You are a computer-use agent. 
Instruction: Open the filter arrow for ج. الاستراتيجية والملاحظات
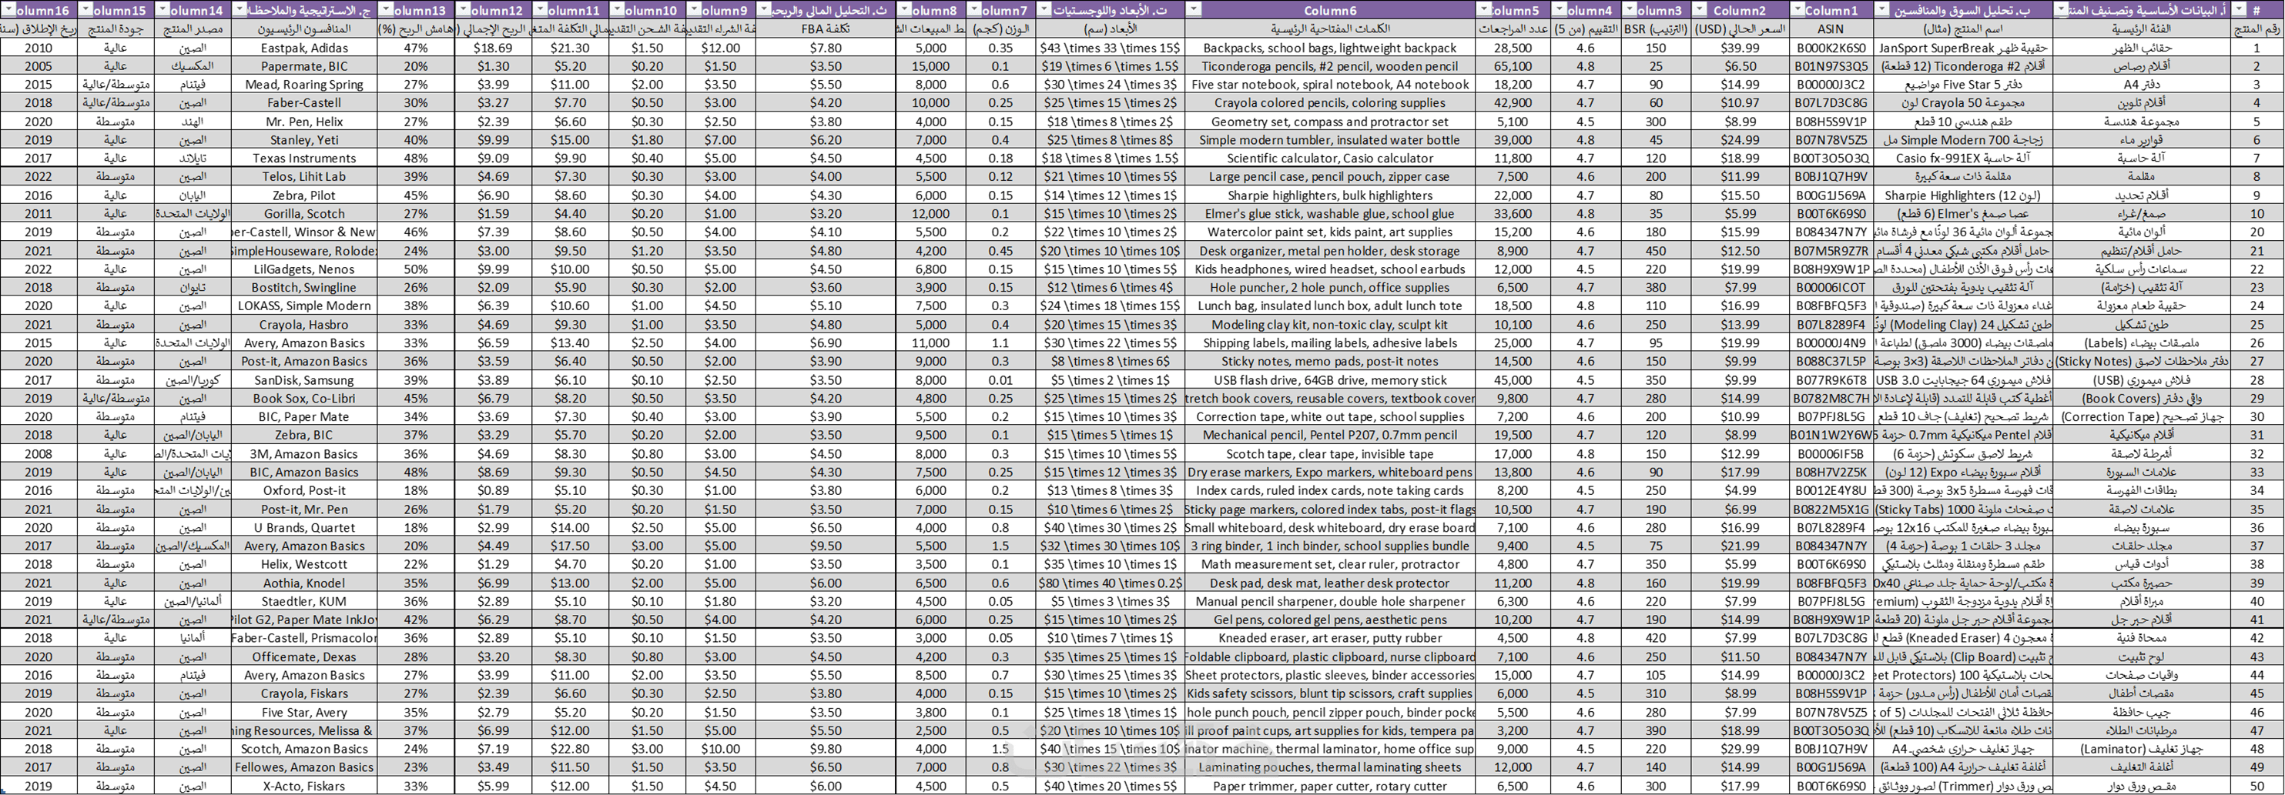click(x=240, y=10)
